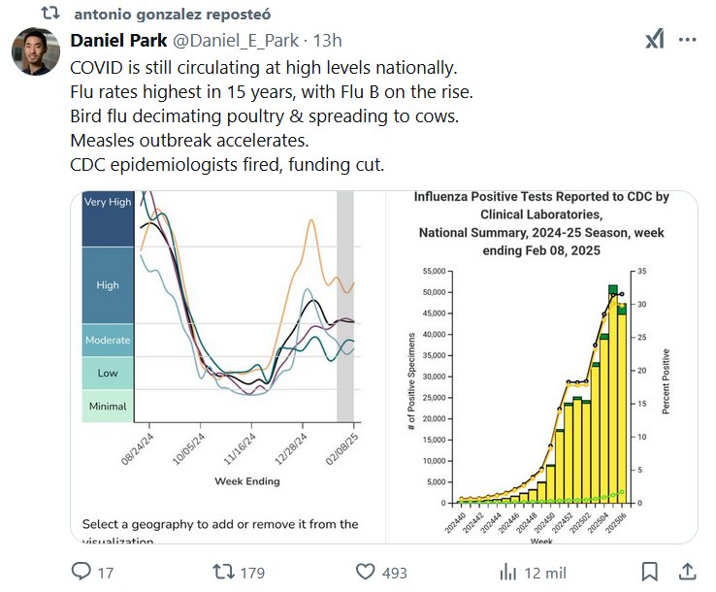Click the tweet text about COVID circulating
Image resolution: width=716 pixels, height=592 pixels.
[x=264, y=70]
